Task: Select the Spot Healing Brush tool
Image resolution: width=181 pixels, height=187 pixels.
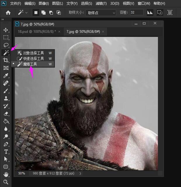Action: (6, 83)
